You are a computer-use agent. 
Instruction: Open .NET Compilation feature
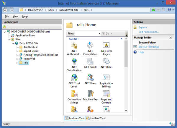pos(90,48)
